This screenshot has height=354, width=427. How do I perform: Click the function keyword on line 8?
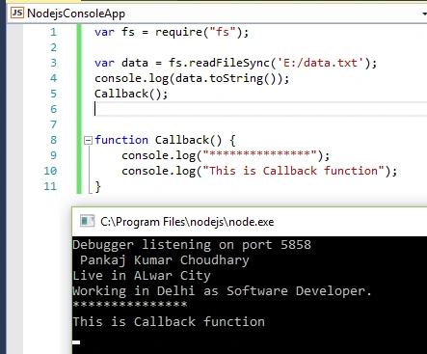tap(121, 140)
